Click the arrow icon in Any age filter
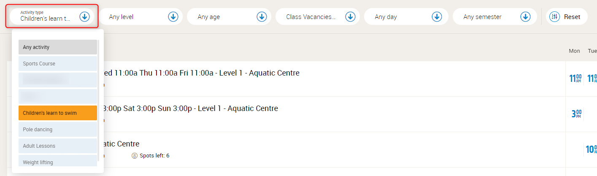 262,17
